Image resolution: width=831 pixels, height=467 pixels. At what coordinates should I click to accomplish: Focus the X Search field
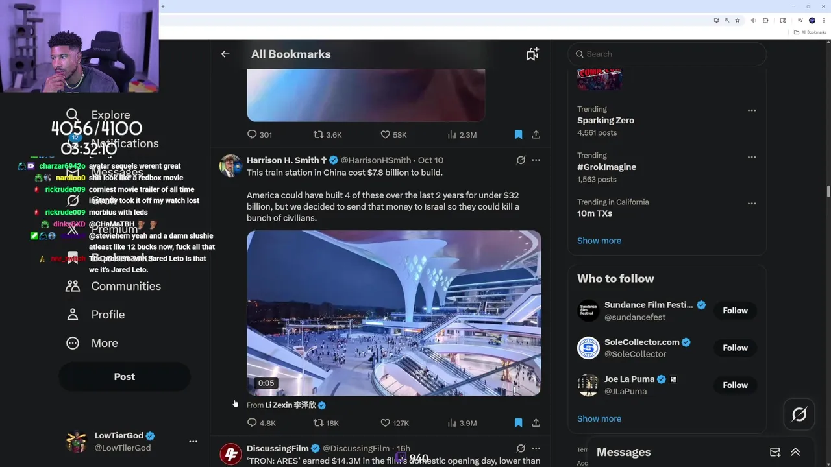(667, 54)
